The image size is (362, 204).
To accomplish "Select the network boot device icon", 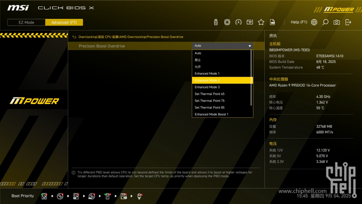I will (139, 196).
